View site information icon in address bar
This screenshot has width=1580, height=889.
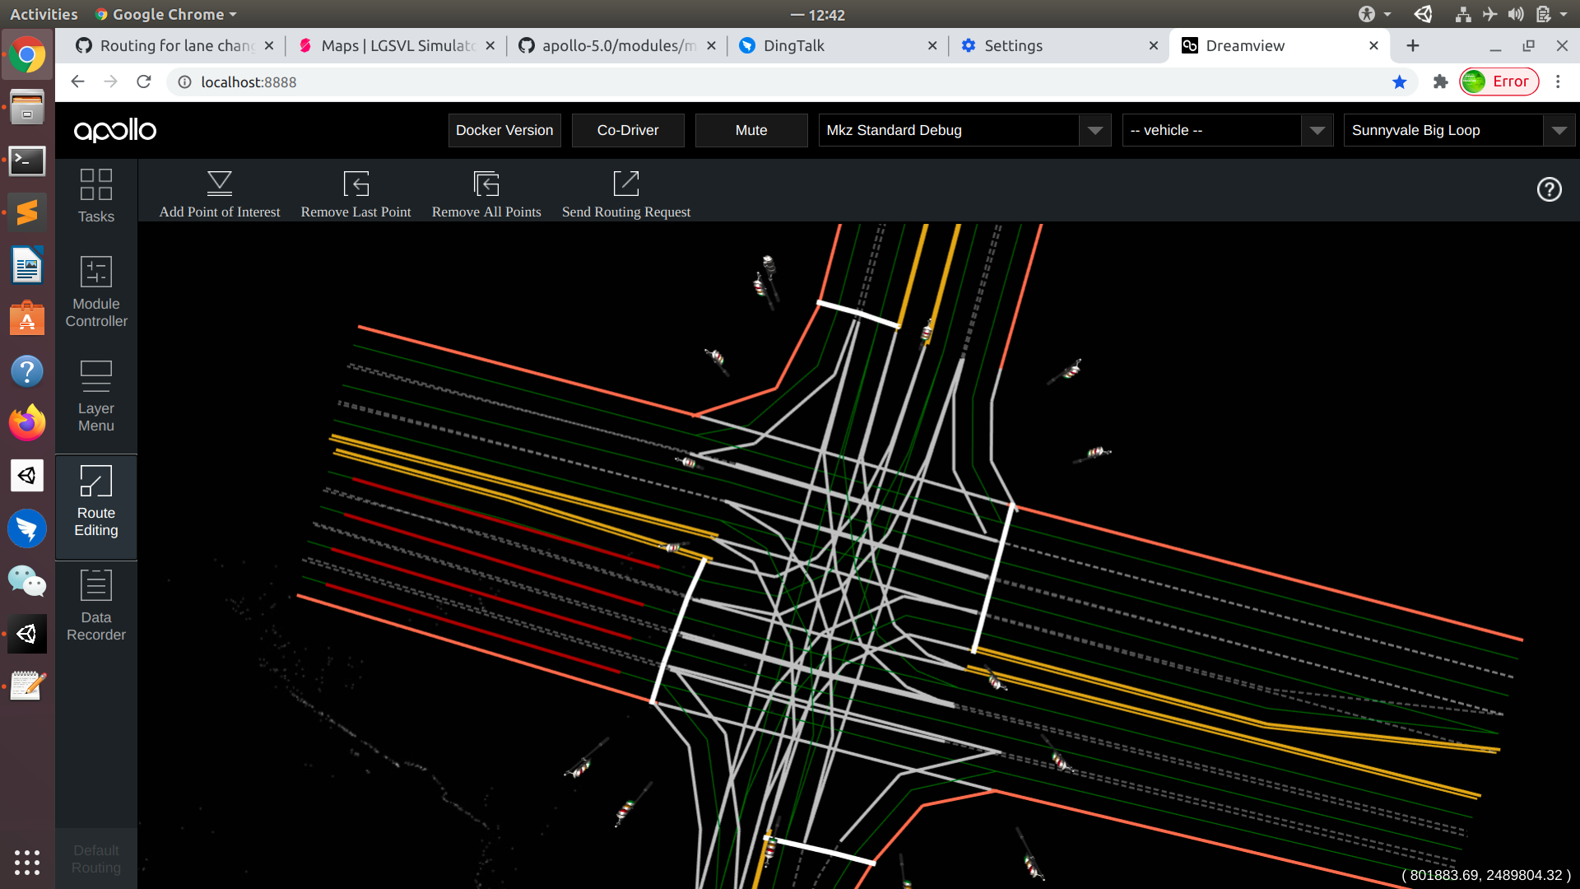pyautogui.click(x=185, y=81)
